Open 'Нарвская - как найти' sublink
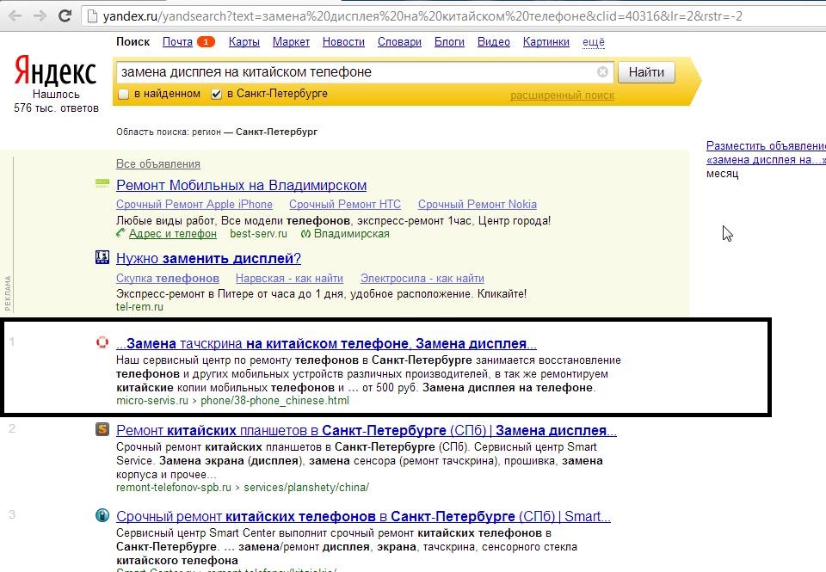This screenshot has height=572, width=826. [x=289, y=278]
